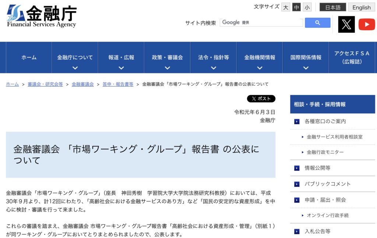
Task: Set text size to 大 (large)
Action: pyautogui.click(x=286, y=7)
